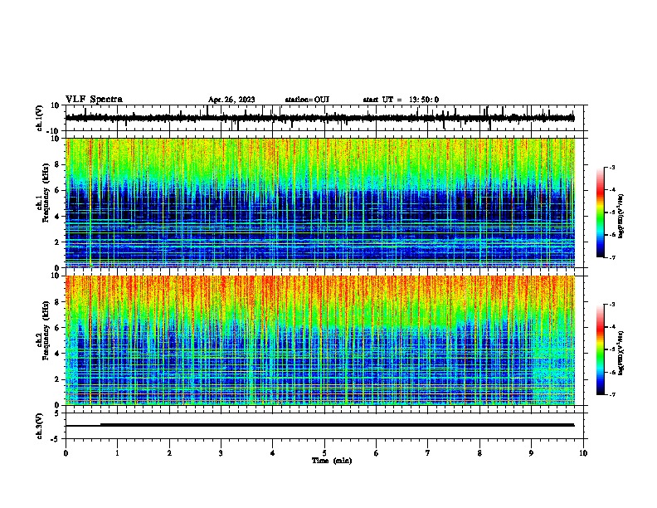Click time axis tick label "4"

pyautogui.click(x=273, y=453)
